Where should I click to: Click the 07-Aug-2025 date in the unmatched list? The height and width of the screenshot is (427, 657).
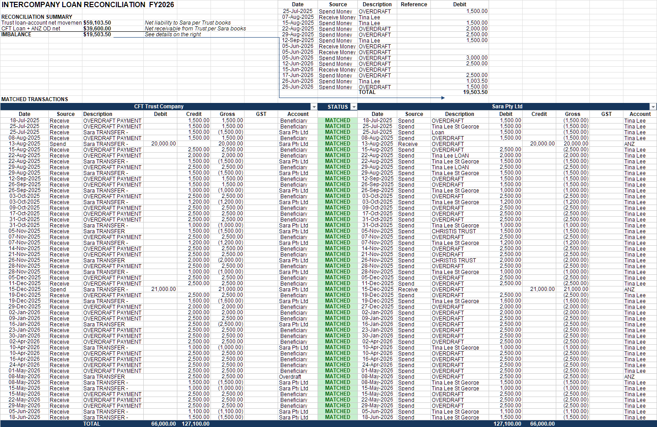click(x=298, y=17)
